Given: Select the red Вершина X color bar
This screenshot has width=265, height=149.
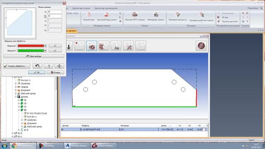Looking at the screenshot, I should pos(31,46).
